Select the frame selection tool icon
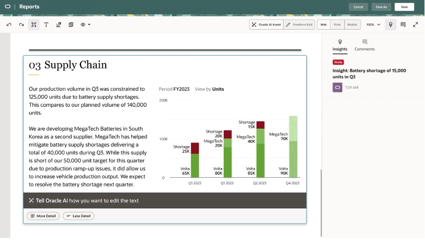 pos(34,25)
